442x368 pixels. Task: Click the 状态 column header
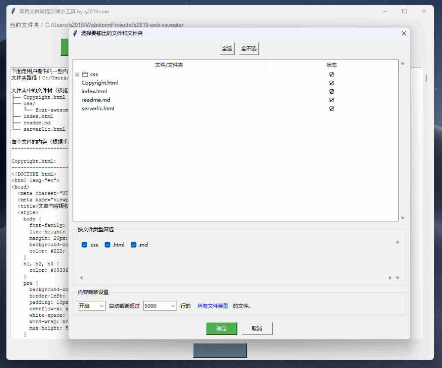(331, 65)
